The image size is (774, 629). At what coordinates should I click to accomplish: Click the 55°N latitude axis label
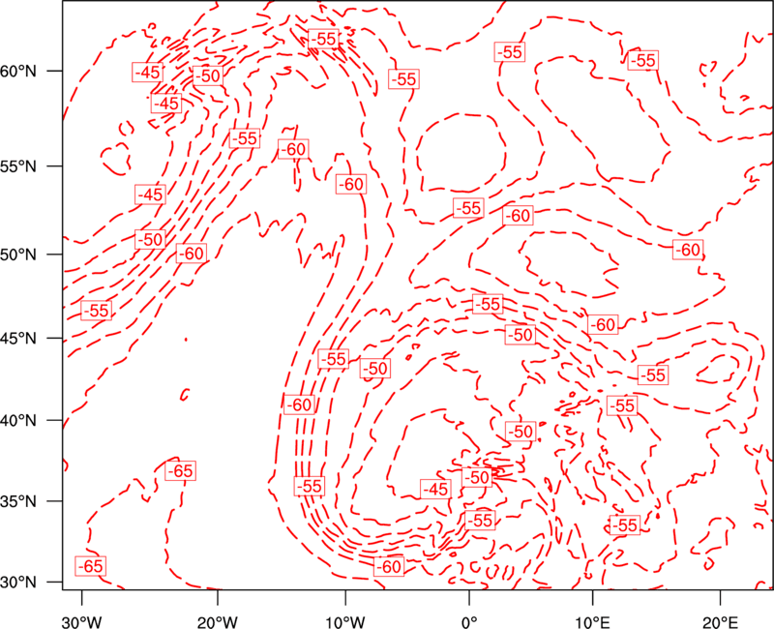(x=18, y=166)
